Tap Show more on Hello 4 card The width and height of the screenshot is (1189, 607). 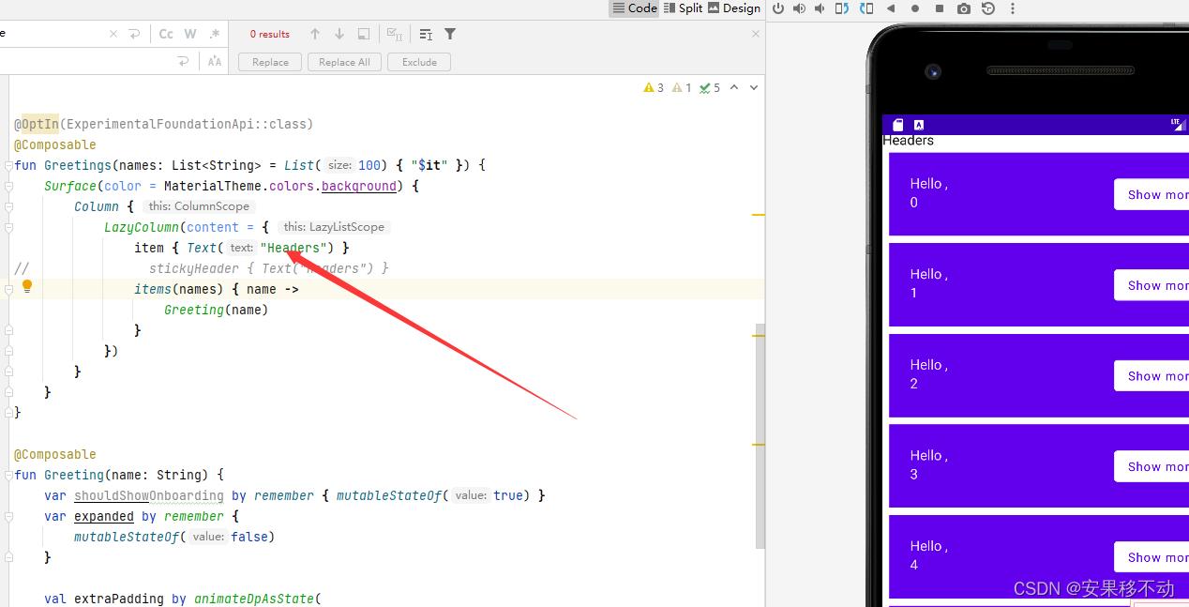pyautogui.click(x=1151, y=557)
